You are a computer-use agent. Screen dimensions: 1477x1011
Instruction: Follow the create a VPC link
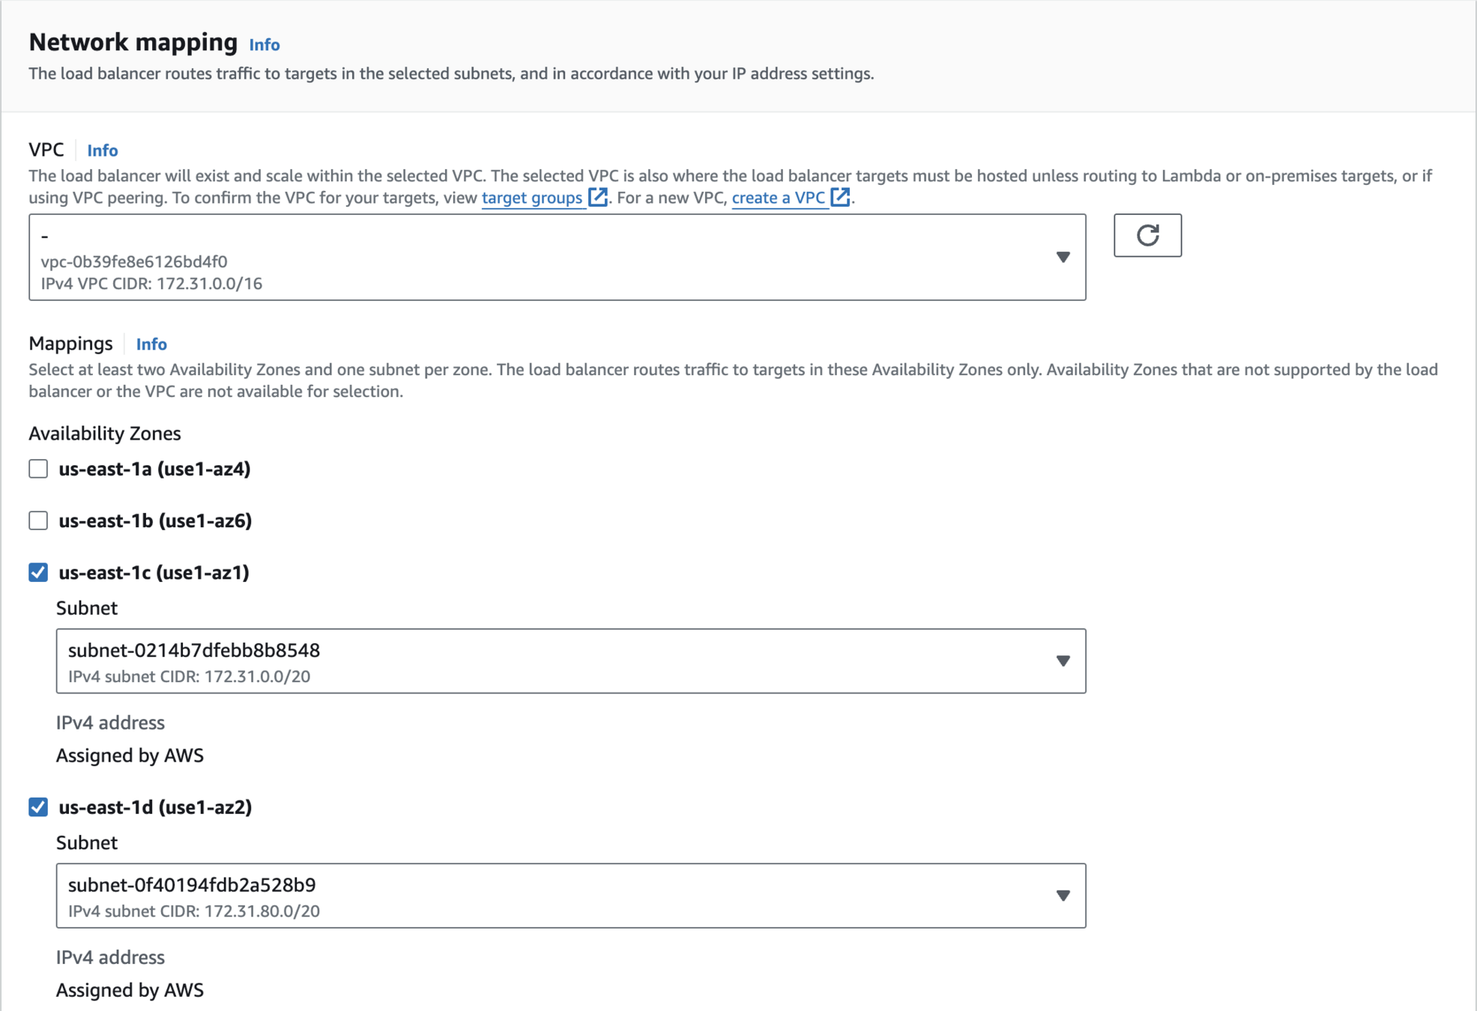pos(778,198)
